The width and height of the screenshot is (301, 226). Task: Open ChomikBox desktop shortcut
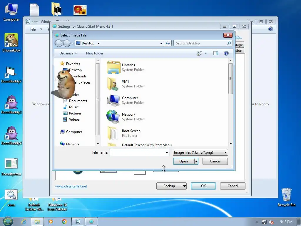11,43
